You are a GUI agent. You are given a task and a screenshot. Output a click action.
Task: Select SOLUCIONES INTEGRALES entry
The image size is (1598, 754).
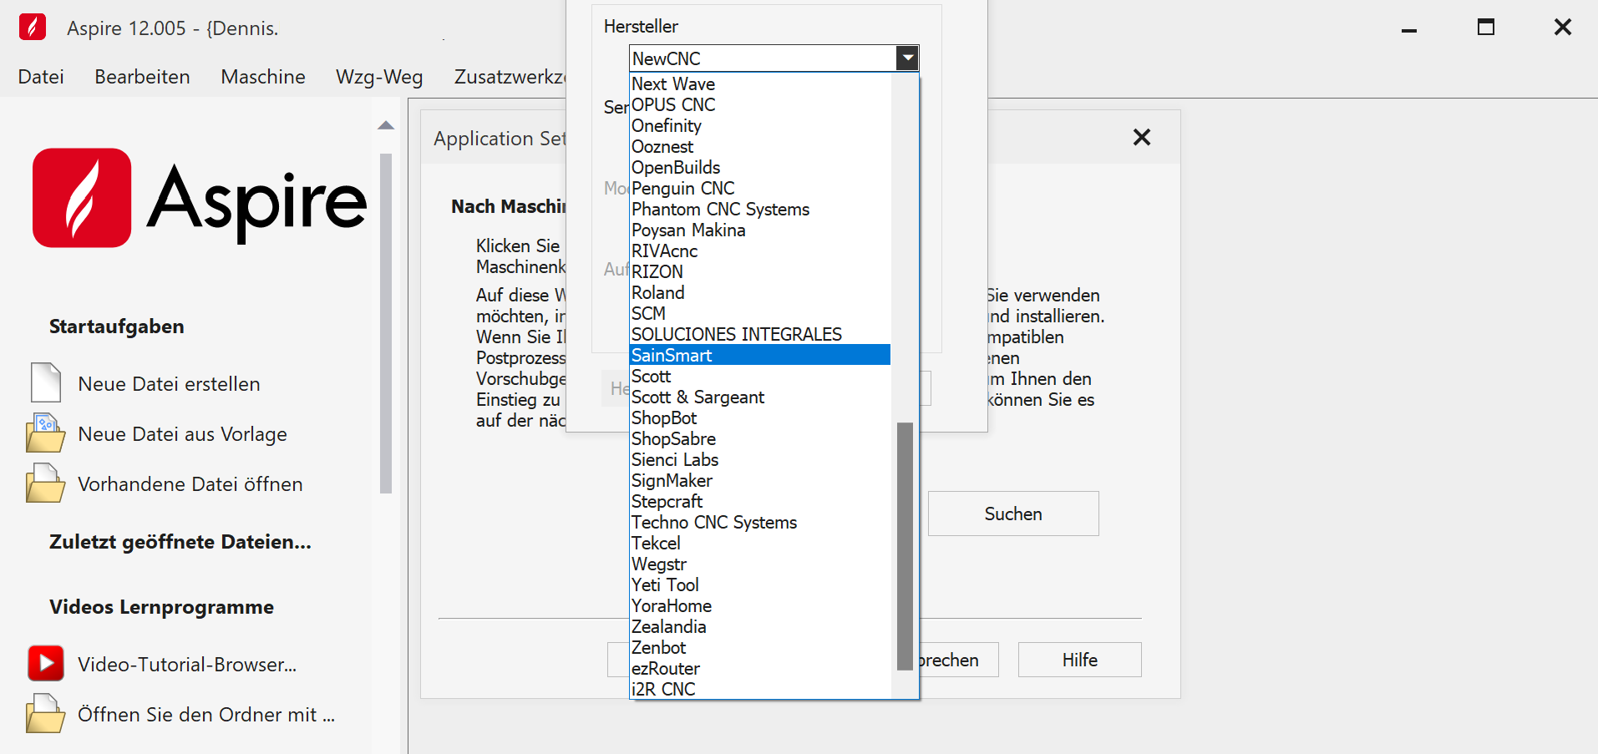point(760,334)
